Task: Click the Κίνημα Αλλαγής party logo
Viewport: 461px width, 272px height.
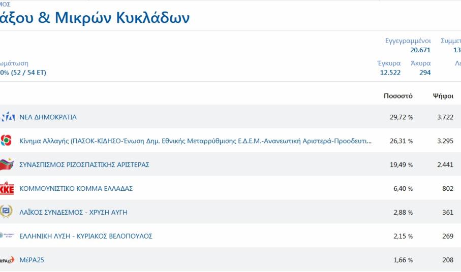Action: (x=6, y=141)
